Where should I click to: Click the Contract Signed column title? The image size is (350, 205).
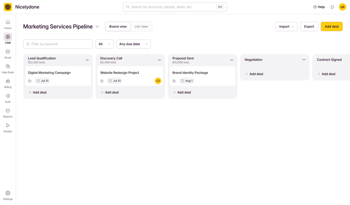click(x=329, y=60)
